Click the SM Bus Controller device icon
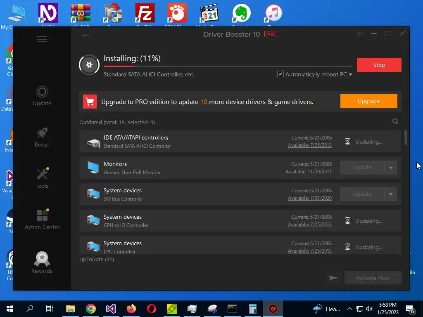Viewport: 423px width, 317px height. pos(93,194)
